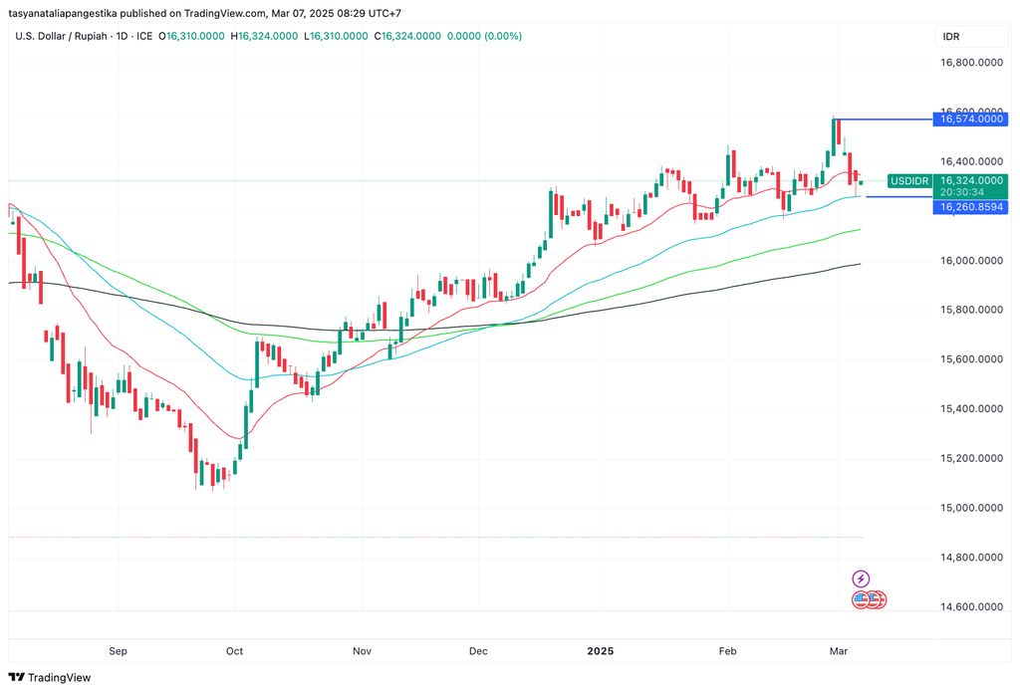The image size is (1020, 692).
Task: Click the ICE exchange name in the title
Action: pos(143,37)
